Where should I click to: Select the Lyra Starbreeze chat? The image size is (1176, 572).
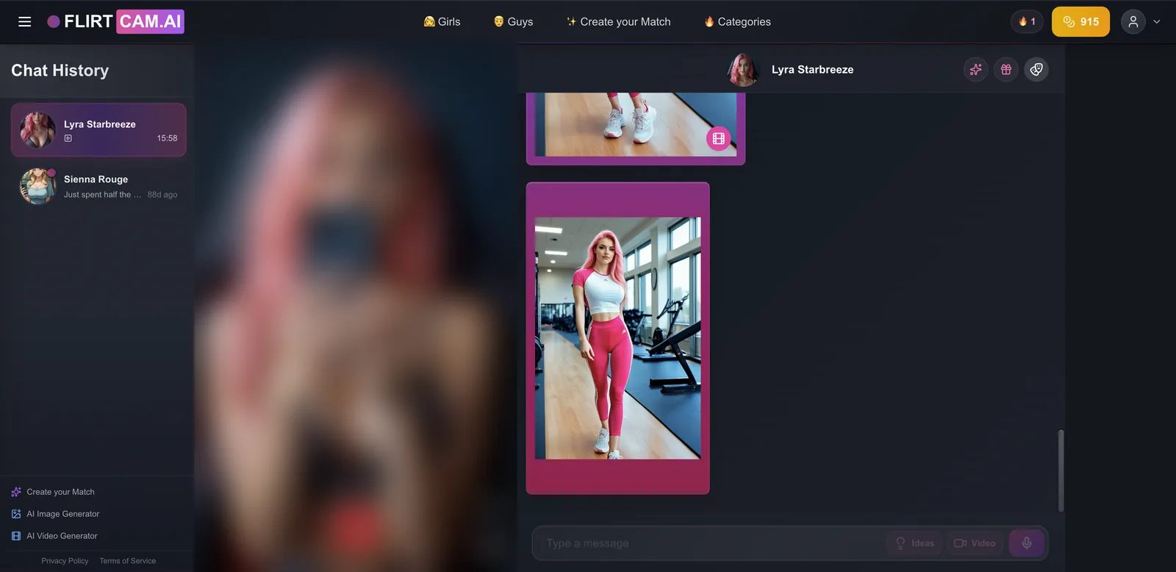[98, 129]
